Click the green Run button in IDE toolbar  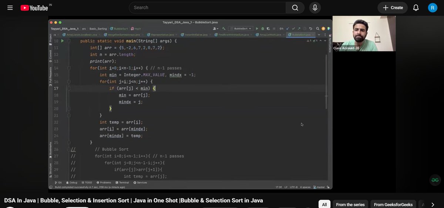point(257,28)
